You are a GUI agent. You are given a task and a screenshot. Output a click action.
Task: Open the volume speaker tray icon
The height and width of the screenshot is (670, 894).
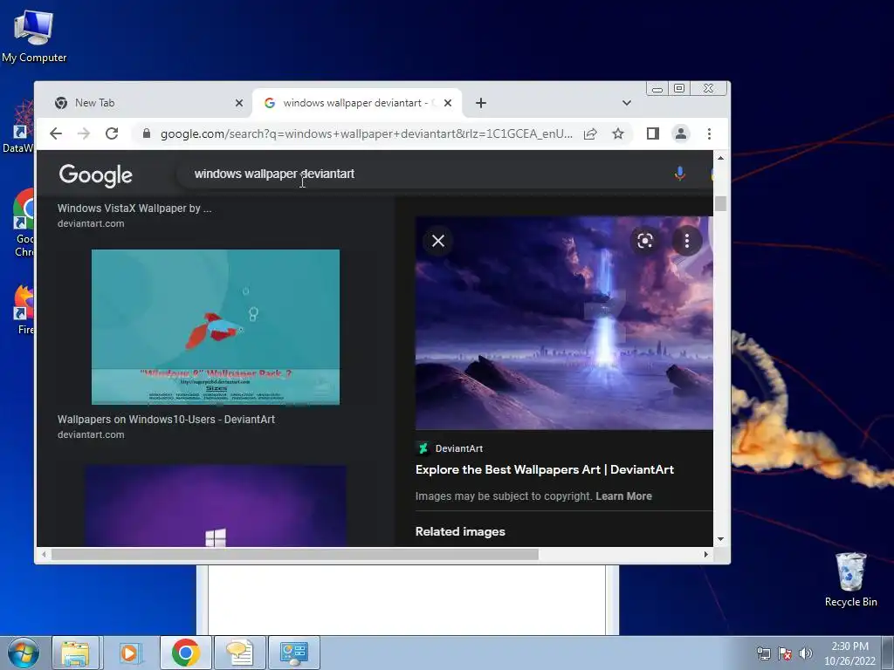805,653
